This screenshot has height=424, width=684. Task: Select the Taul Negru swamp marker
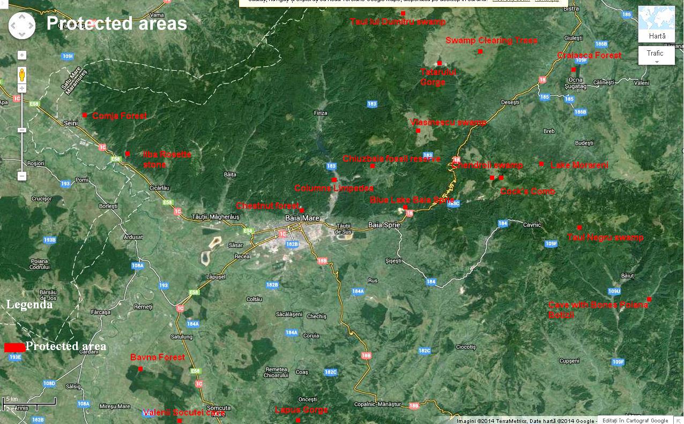(x=579, y=228)
